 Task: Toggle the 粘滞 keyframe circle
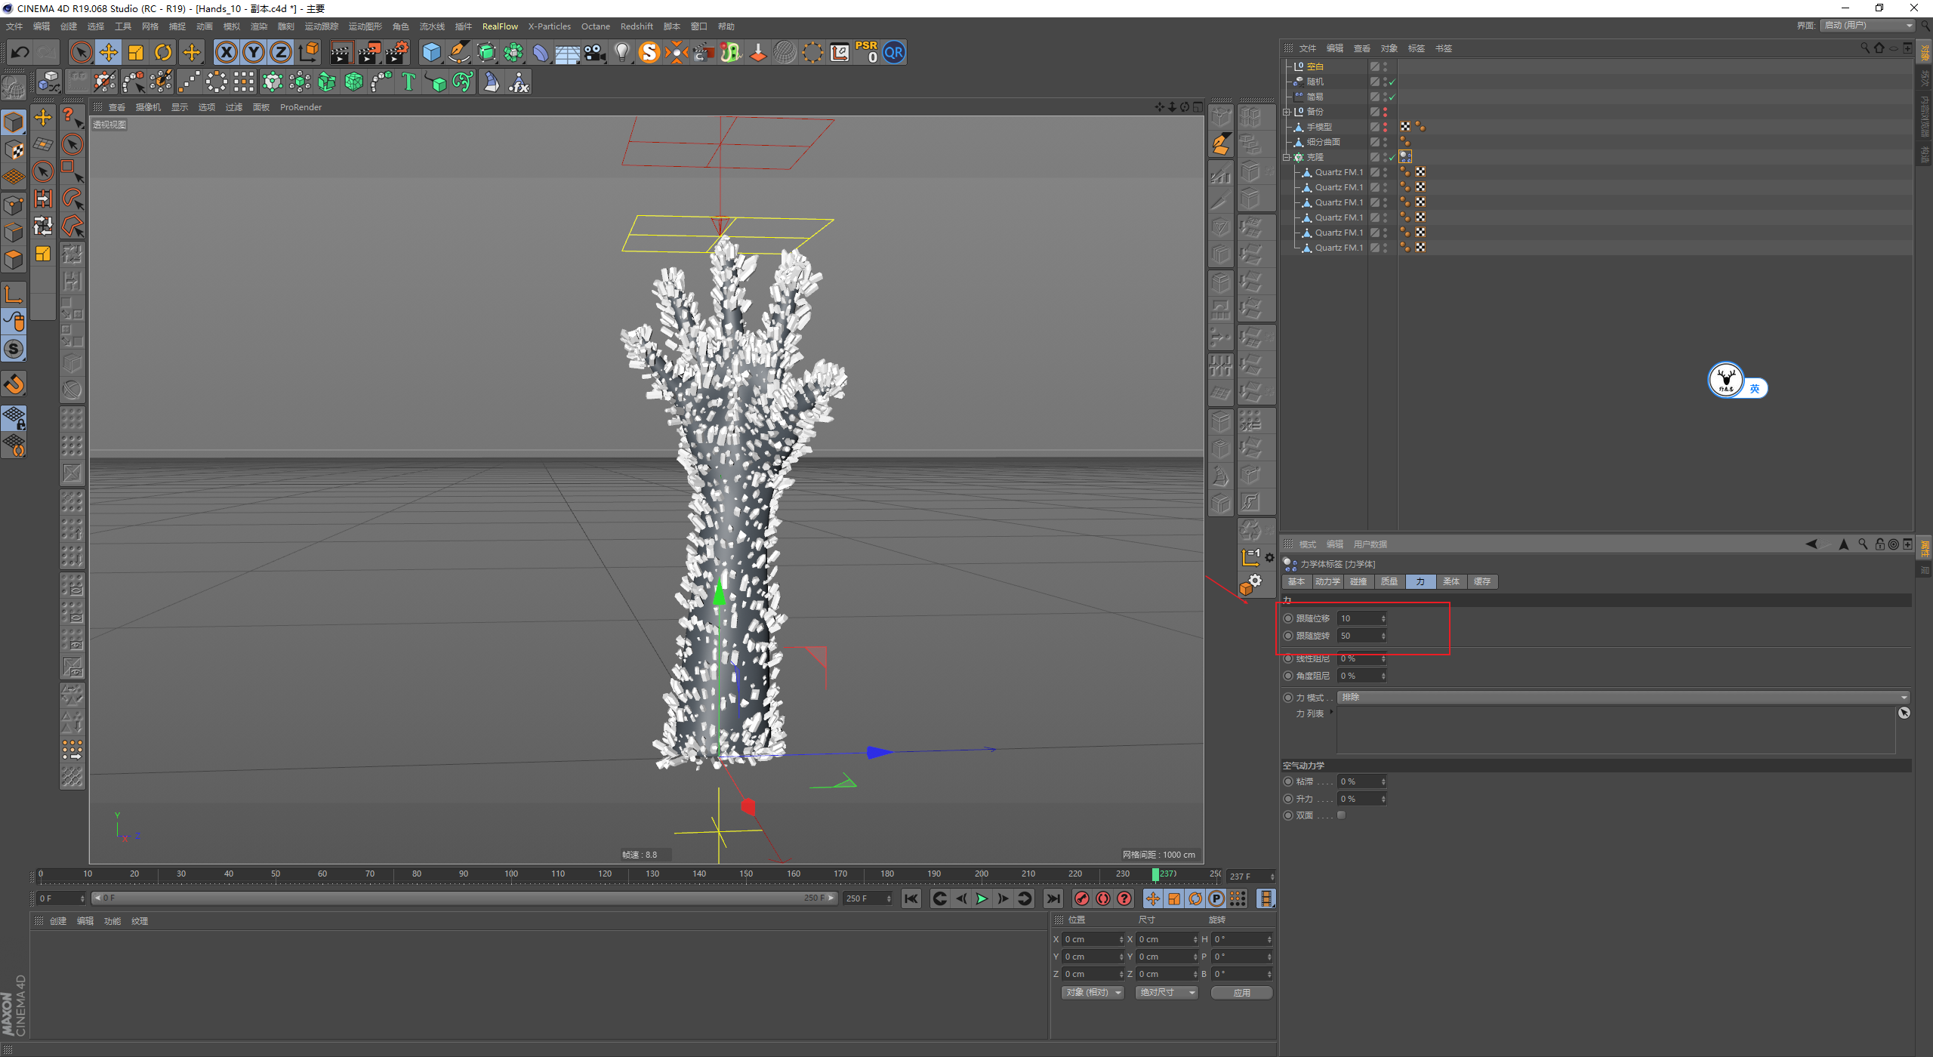click(1288, 781)
